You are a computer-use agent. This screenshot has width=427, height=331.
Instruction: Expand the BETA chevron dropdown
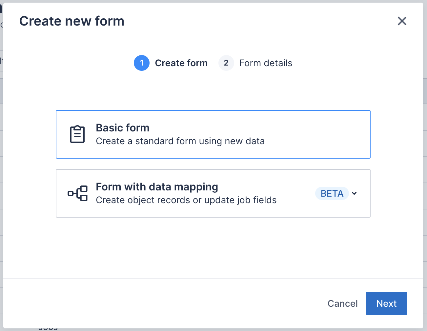point(354,193)
